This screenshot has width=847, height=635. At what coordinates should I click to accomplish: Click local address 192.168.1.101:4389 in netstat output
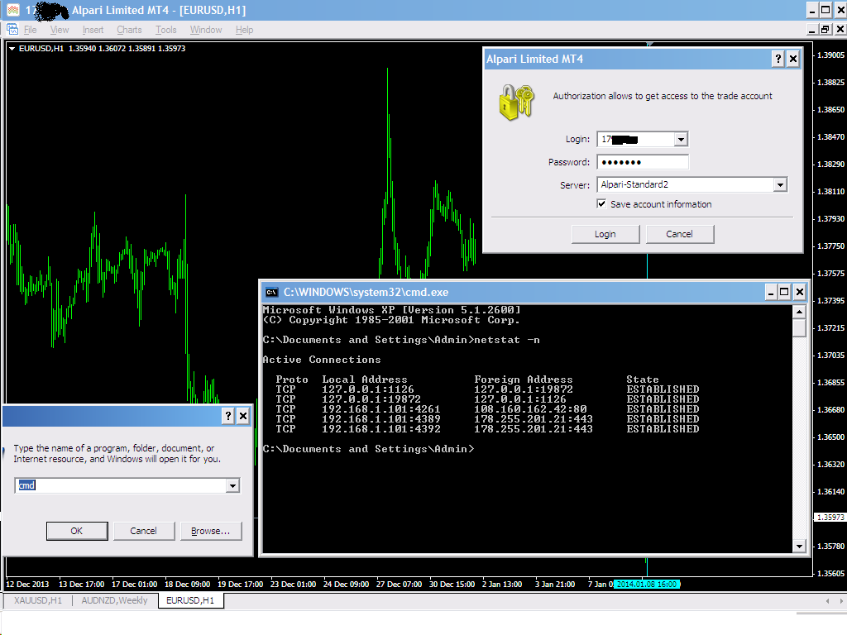pyautogui.click(x=380, y=419)
